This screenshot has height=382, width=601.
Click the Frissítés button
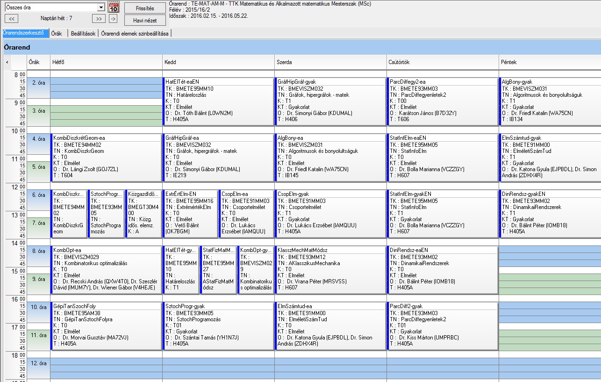tap(145, 8)
